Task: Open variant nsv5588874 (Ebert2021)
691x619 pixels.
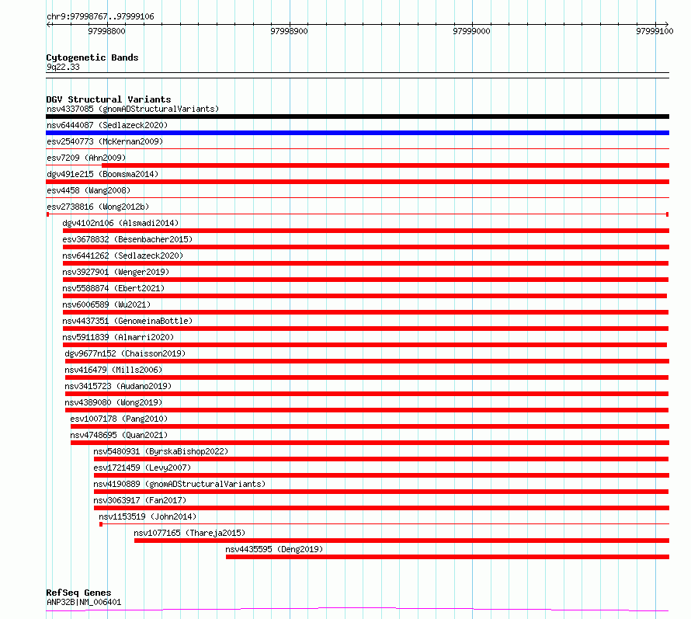Action: click(113, 288)
